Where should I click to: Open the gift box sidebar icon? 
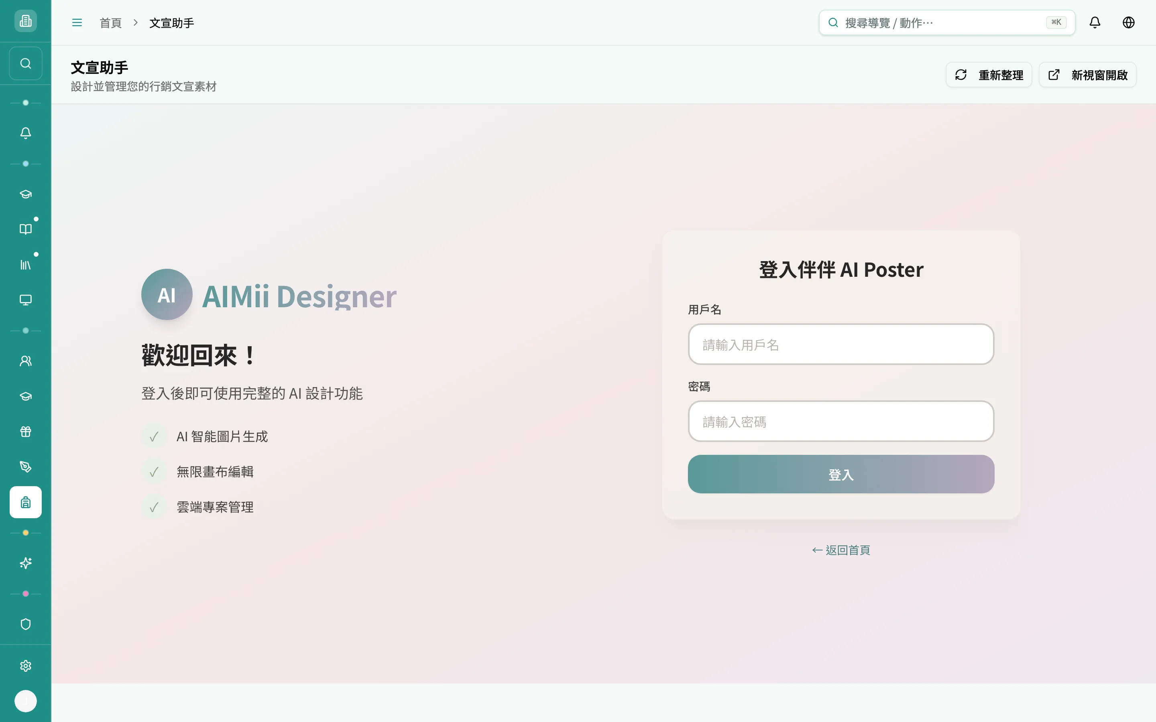pyautogui.click(x=25, y=432)
